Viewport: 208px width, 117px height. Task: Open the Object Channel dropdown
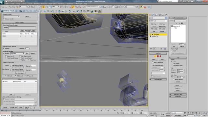pos(34,66)
